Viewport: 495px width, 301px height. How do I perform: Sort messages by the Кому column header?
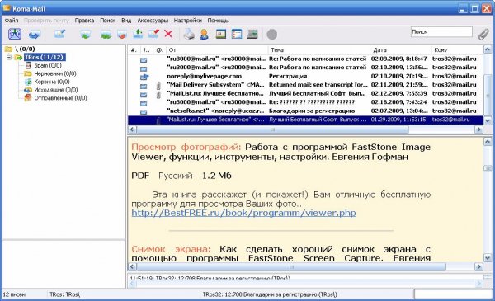pos(457,49)
